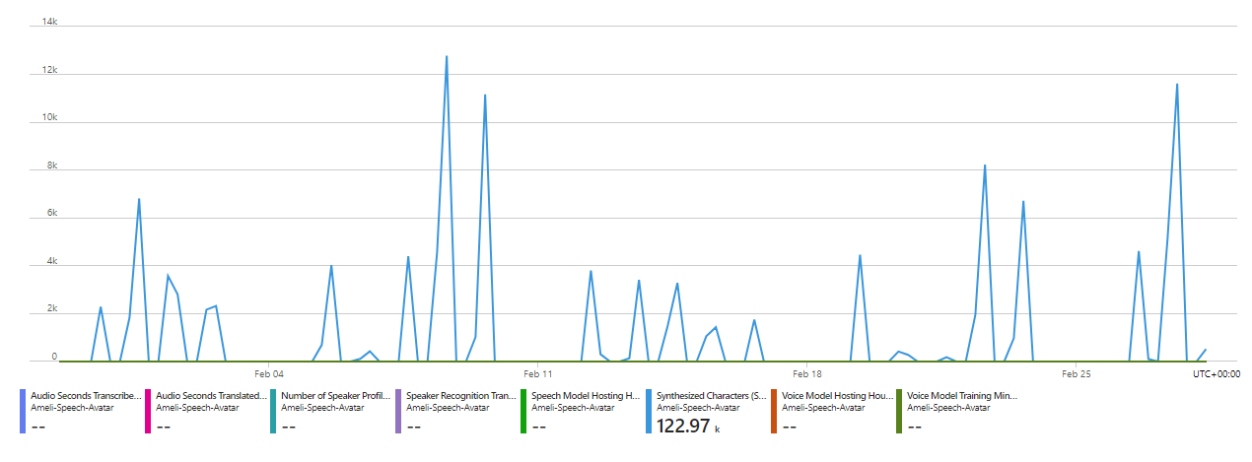1252x462 pixels.
Task: Click the dash value under Speech Model Hosting
Action: 539,427
